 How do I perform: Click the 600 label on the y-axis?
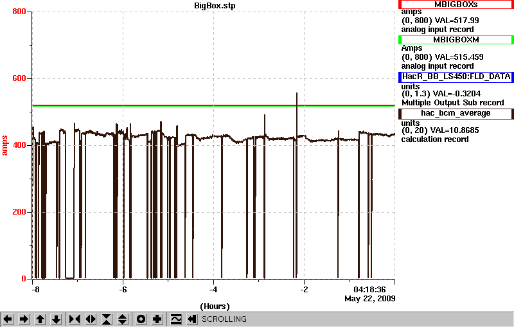(x=19, y=78)
